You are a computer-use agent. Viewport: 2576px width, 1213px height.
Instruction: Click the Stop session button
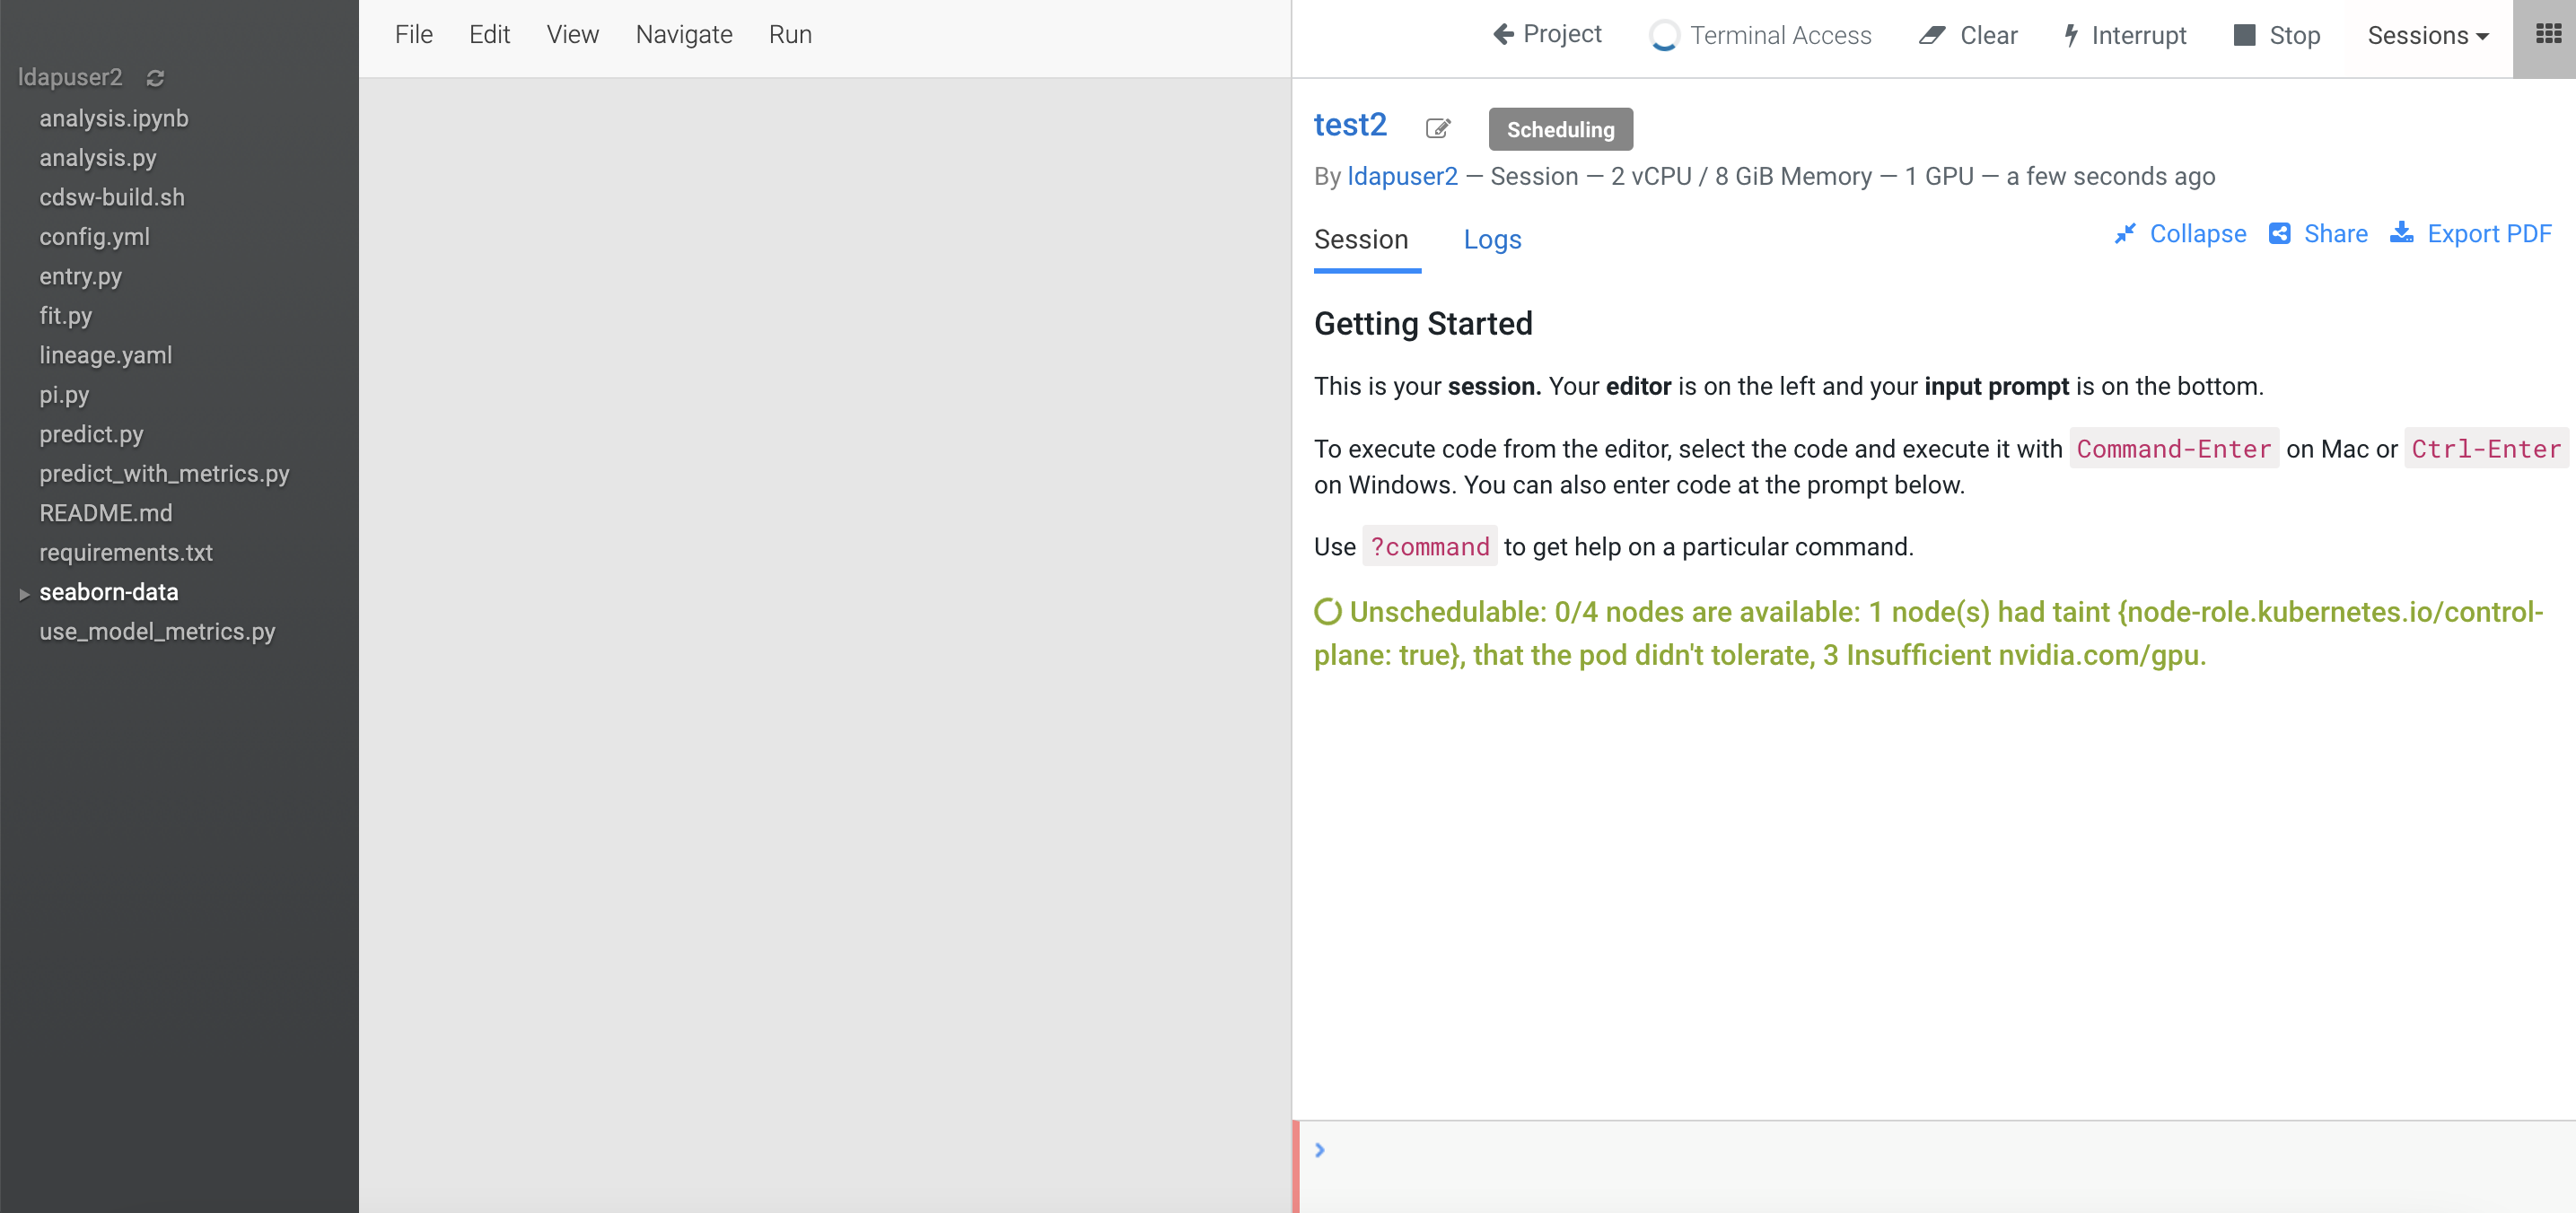pyautogui.click(x=2276, y=36)
